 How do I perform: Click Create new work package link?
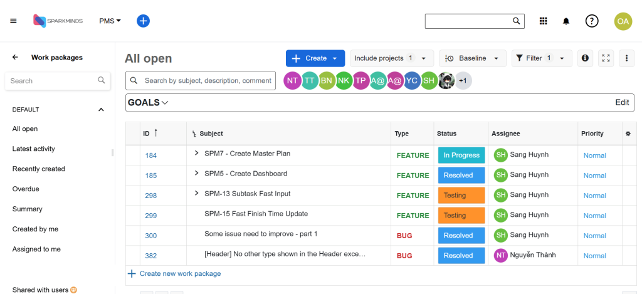[x=179, y=273]
